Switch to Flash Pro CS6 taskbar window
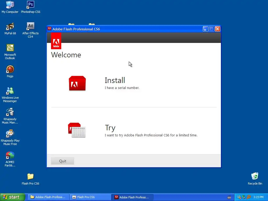The width and height of the screenshot is (268, 201). tap(90, 197)
